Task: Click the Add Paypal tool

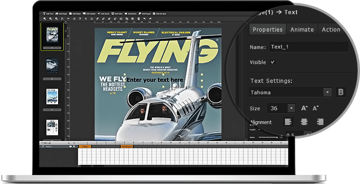Action: click(145, 14)
